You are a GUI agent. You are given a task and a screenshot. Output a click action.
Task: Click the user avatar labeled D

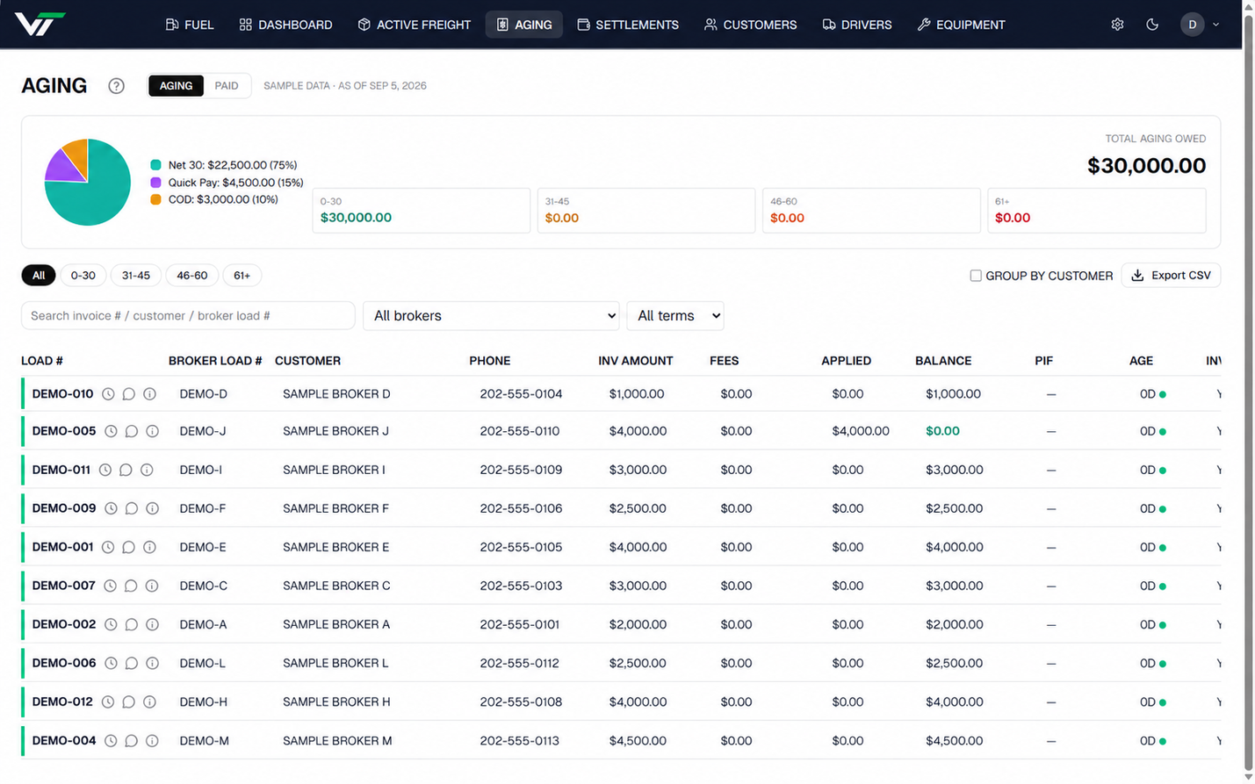[x=1192, y=25]
